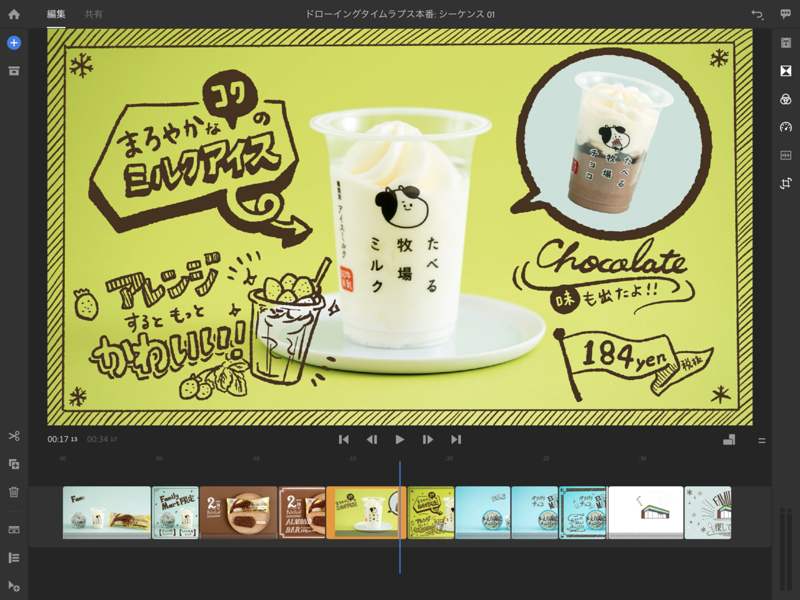The height and width of the screenshot is (600, 800).
Task: Open the transitions panel icon
Action: coord(786,71)
